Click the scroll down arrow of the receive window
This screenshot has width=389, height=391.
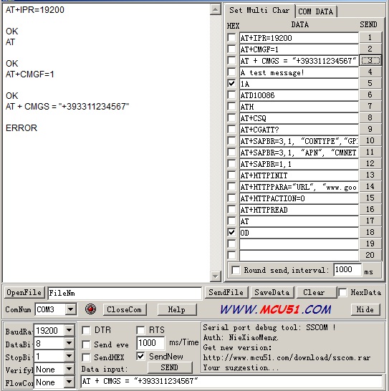coord(215,276)
